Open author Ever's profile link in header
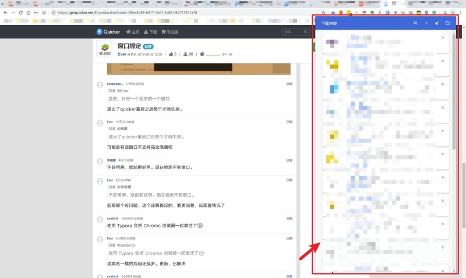 (122, 54)
